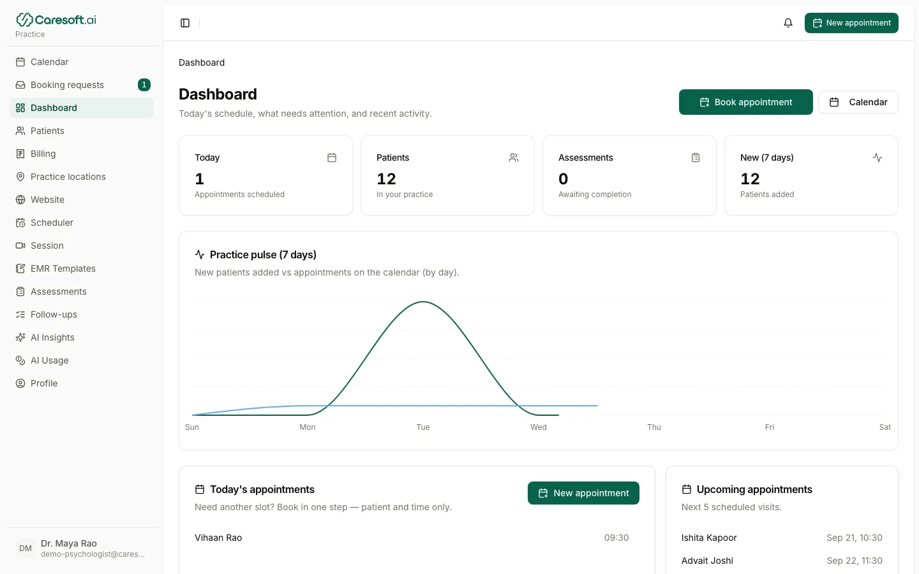Open Booking requests page
Image resolution: width=919 pixels, height=574 pixels.
coord(82,85)
